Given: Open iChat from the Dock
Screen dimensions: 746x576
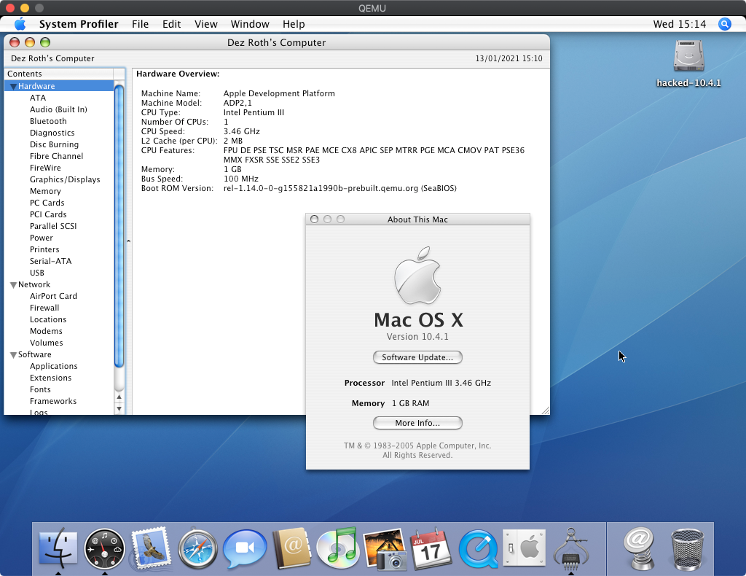Looking at the screenshot, I should [x=244, y=549].
